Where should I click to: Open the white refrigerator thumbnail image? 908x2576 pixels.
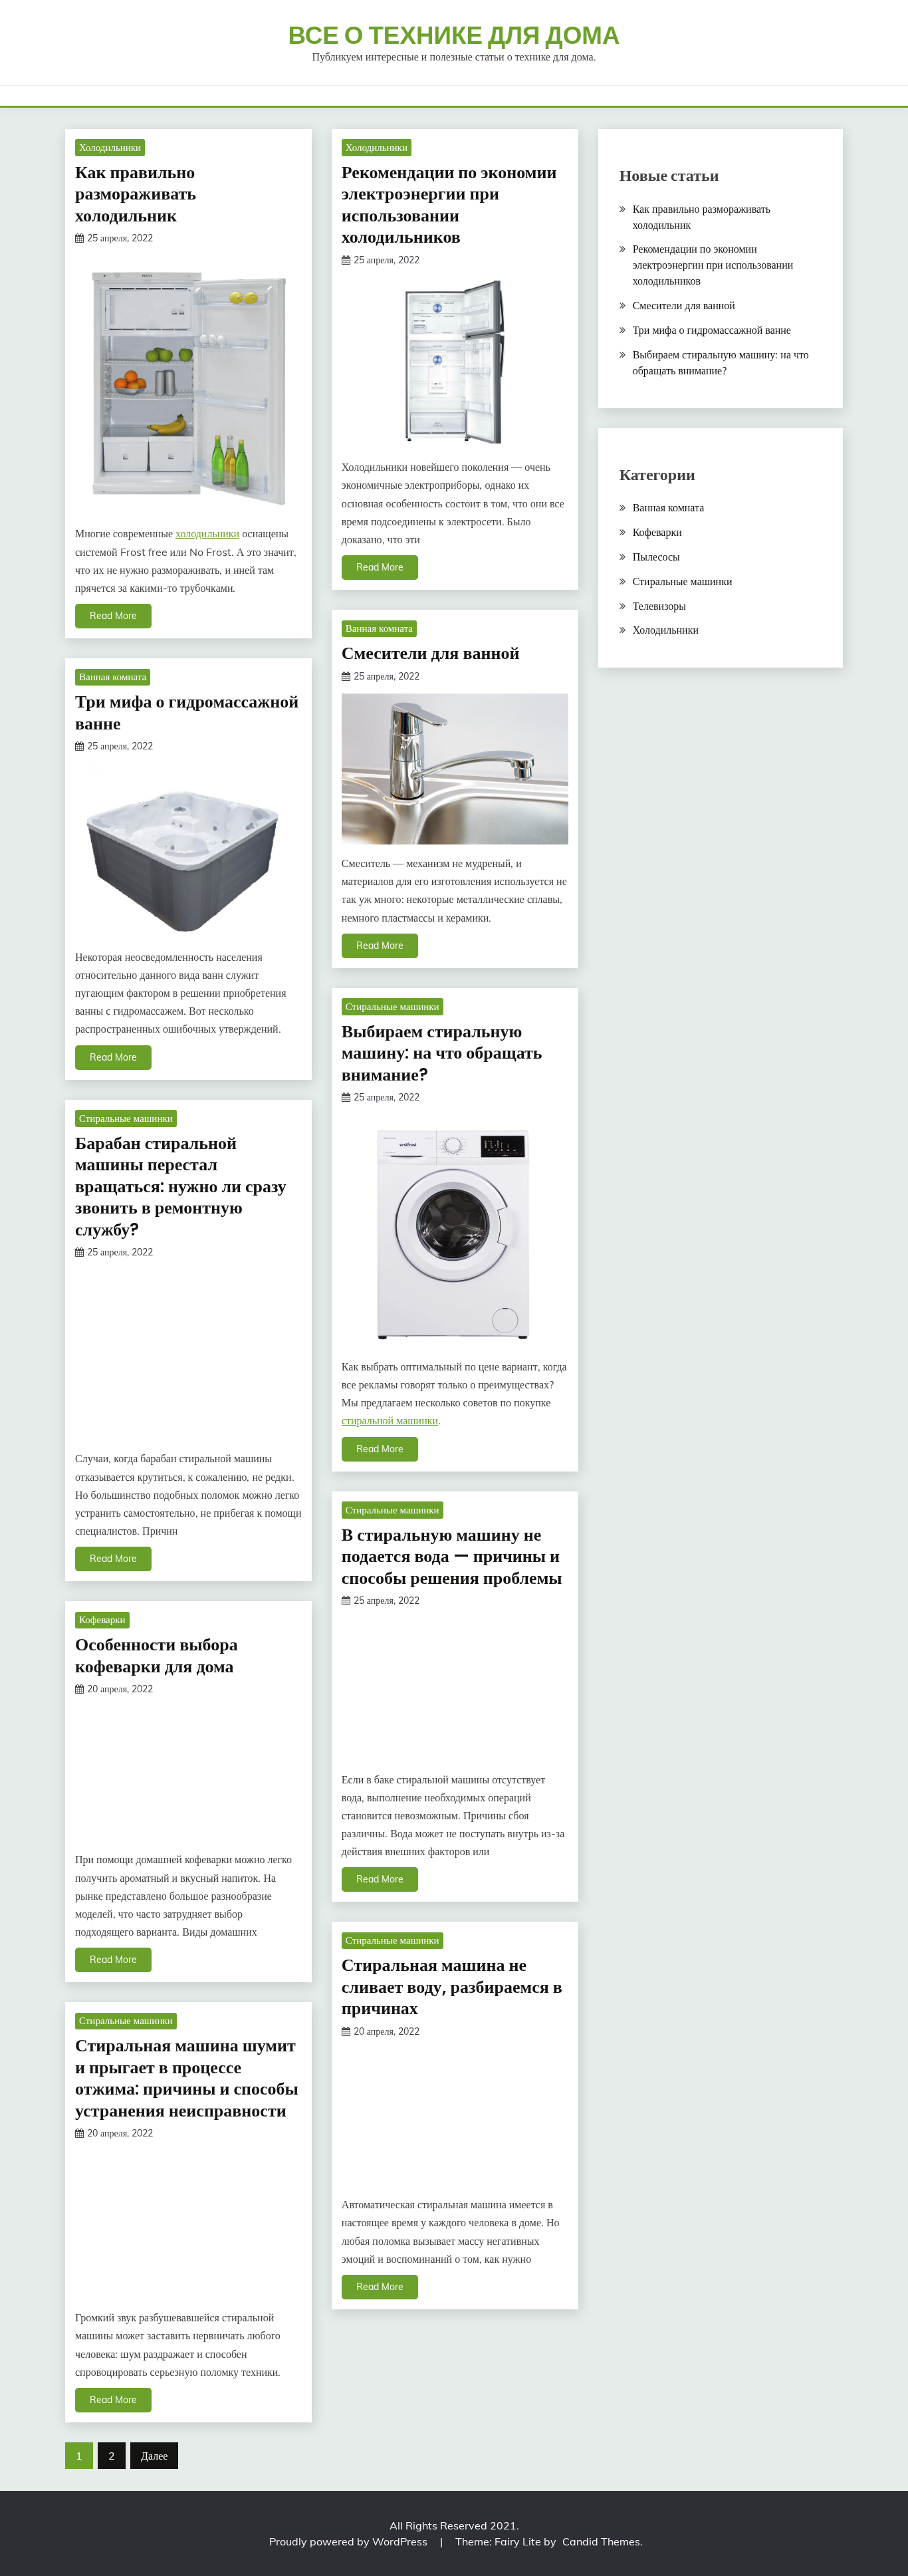point(188,387)
